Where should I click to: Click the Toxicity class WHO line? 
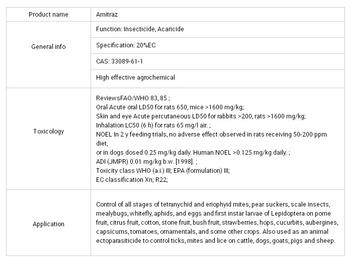coord(162,170)
